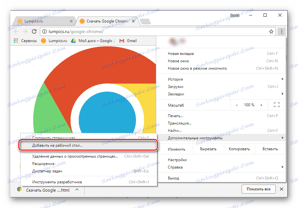
Task: Minimize the Chrome window
Action: tap(251, 15)
